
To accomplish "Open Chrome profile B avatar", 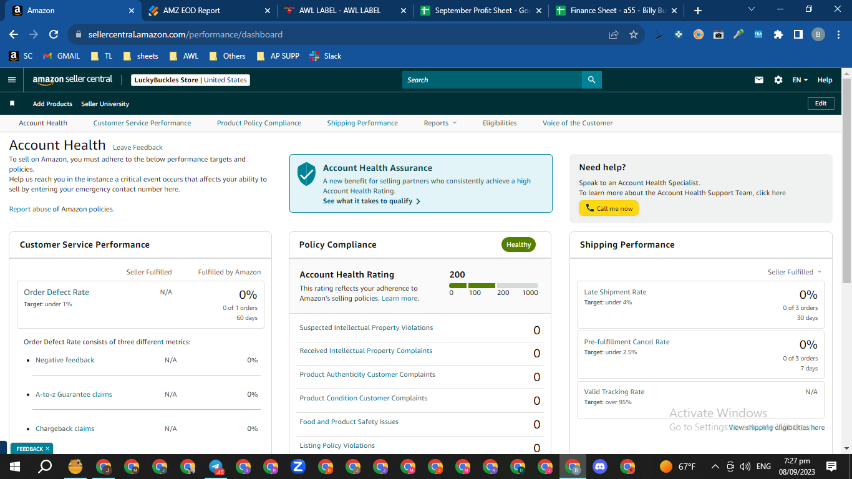I will 818,34.
